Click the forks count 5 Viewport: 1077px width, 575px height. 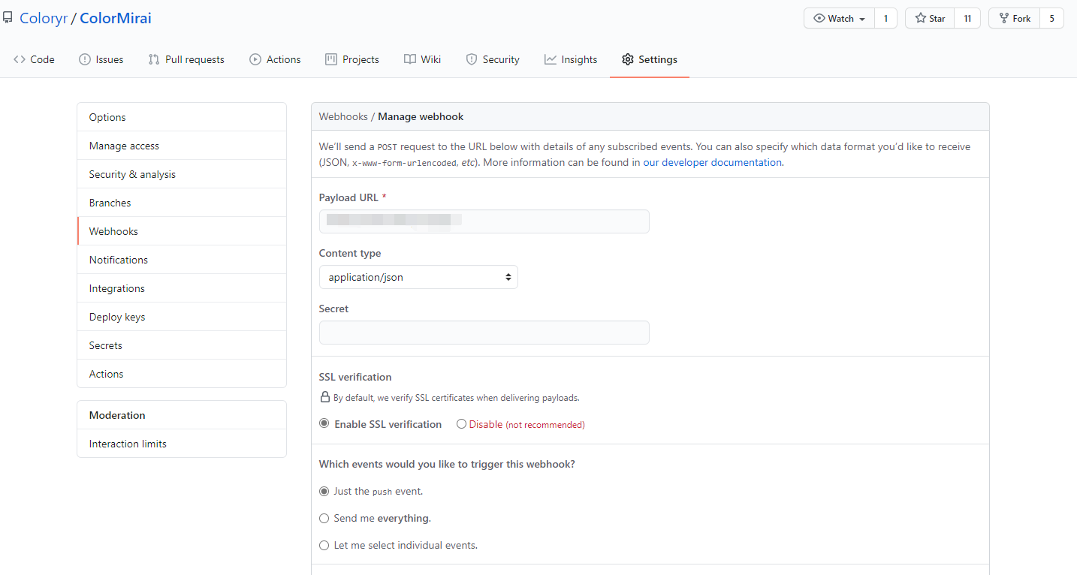(1052, 18)
